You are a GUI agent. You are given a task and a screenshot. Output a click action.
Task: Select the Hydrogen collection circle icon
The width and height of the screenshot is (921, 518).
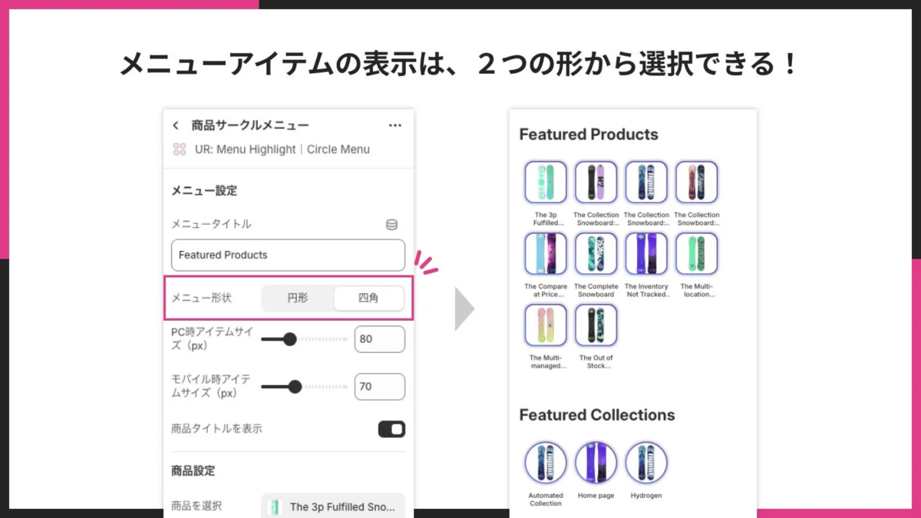coord(646,462)
